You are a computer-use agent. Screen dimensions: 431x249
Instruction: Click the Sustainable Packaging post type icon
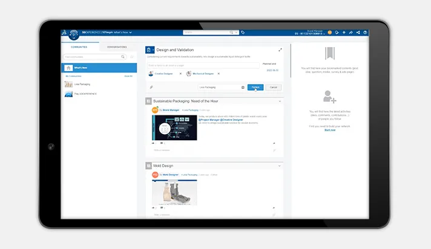pyautogui.click(x=148, y=101)
